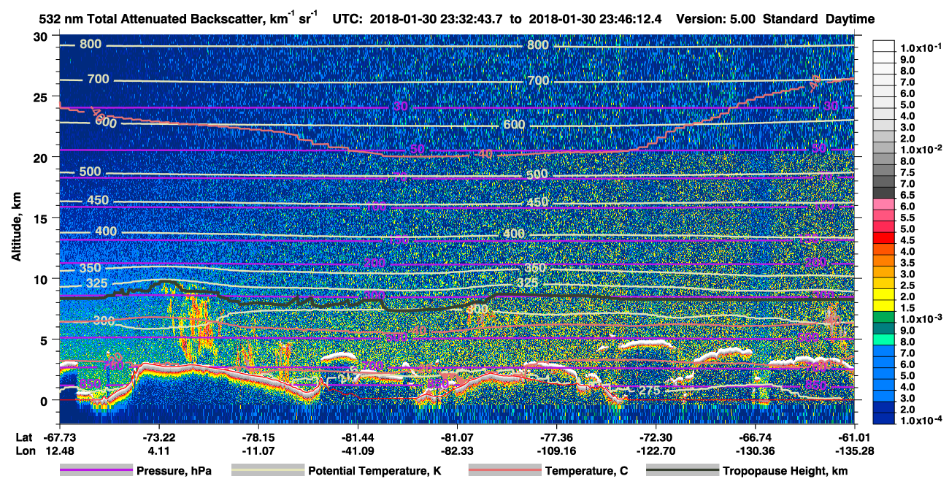
Task: Click the 275 contour label near surface
Action: click(x=650, y=391)
